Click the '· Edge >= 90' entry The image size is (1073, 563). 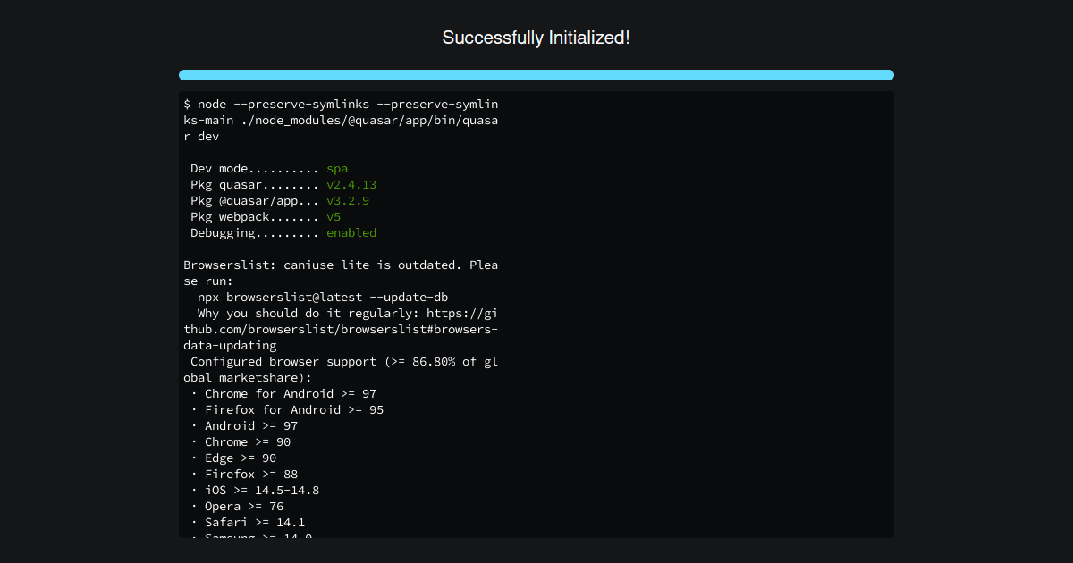233,458
